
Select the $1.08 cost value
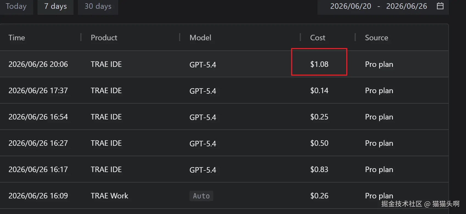319,64
